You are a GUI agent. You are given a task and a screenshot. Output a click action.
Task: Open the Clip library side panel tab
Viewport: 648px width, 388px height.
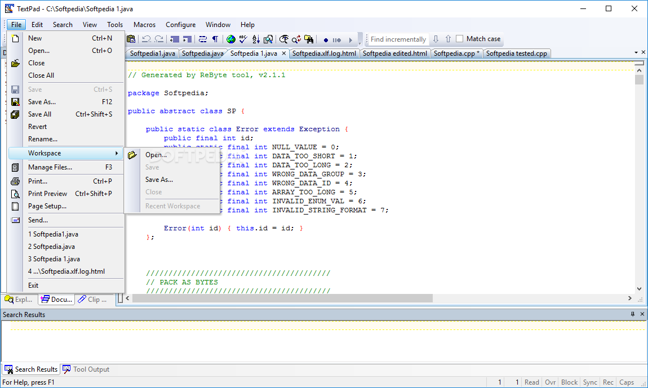(x=92, y=300)
